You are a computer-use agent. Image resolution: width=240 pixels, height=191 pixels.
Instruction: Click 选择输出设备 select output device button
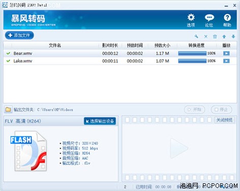pyautogui.click(x=100, y=121)
